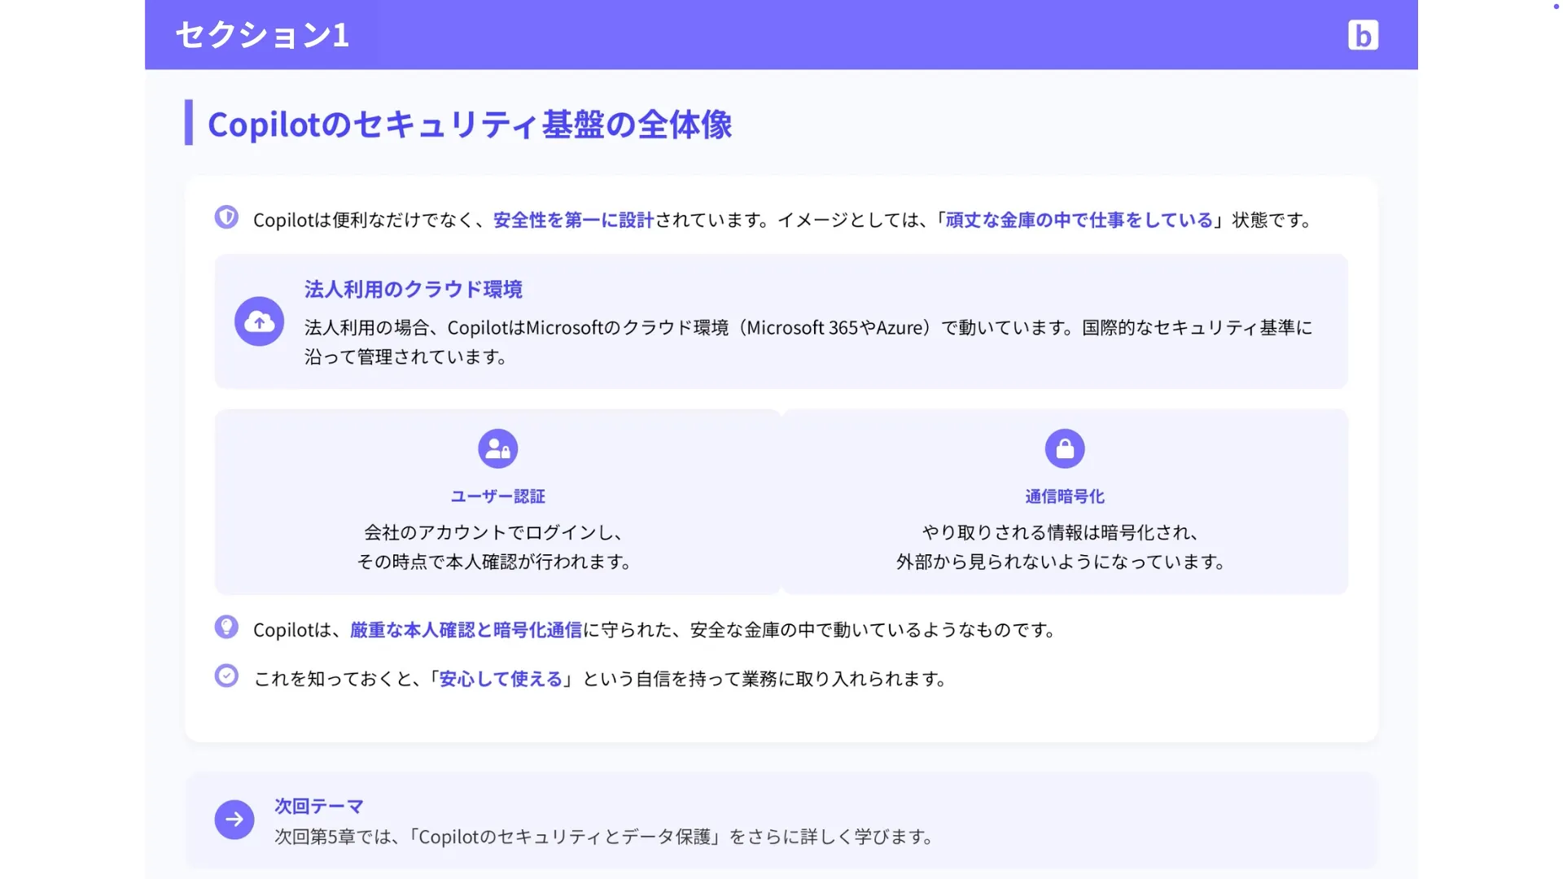Click the セクション1 header label
Image resolution: width=1563 pixels, height=879 pixels.
pyautogui.click(x=261, y=35)
